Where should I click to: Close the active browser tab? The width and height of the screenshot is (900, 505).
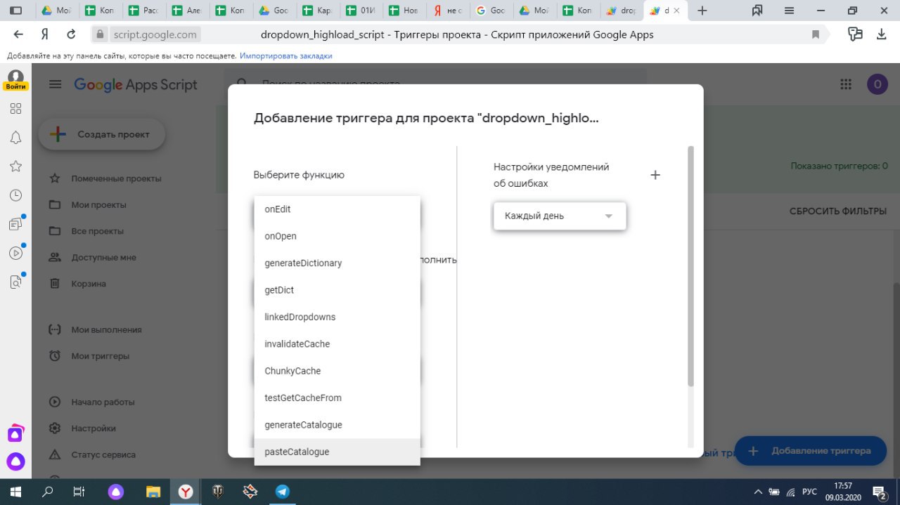[x=676, y=11]
